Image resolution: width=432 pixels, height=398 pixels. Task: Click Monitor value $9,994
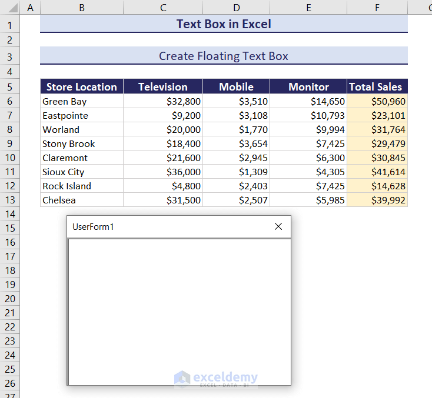click(x=308, y=129)
